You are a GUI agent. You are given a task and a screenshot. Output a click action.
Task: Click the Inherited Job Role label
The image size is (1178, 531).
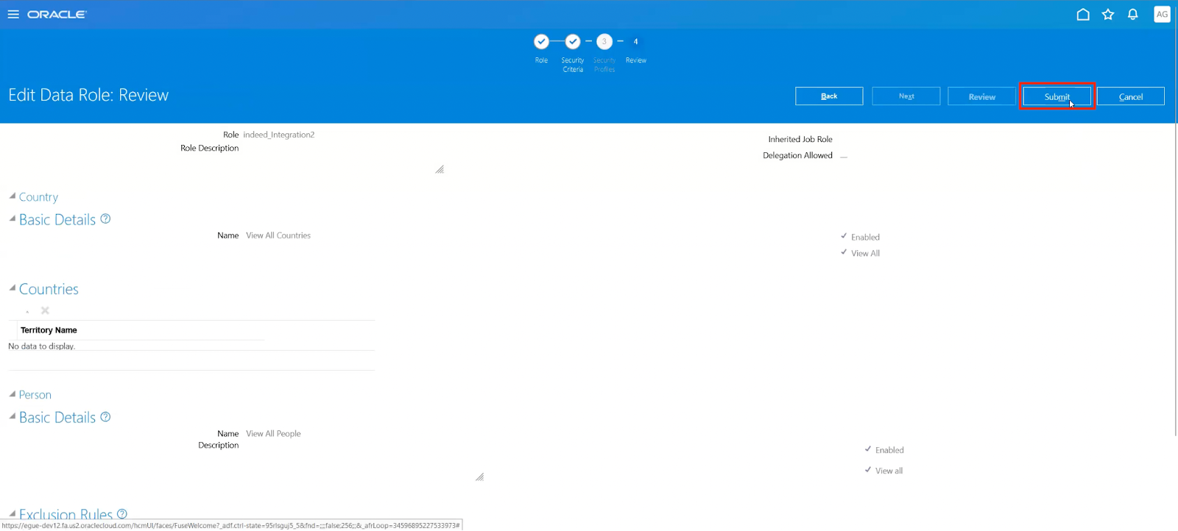click(800, 139)
